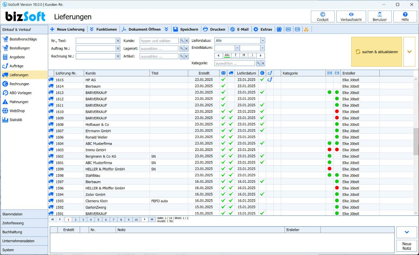
Task: Select the M month range toggle
Action: pos(244,56)
